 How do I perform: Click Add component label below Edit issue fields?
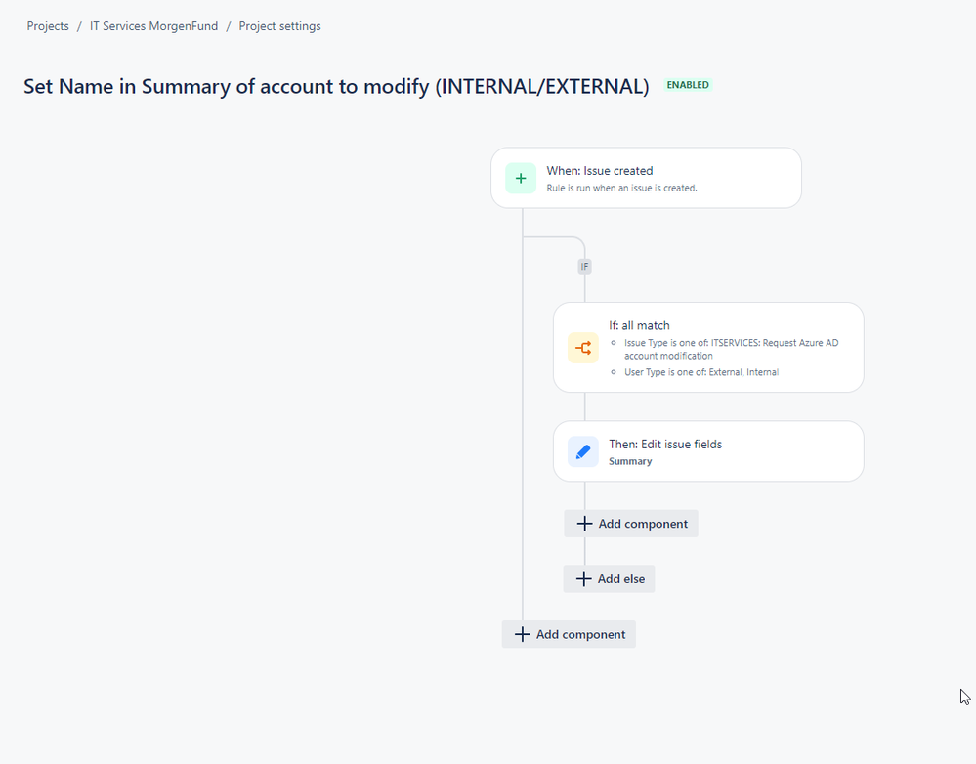pyautogui.click(x=643, y=524)
